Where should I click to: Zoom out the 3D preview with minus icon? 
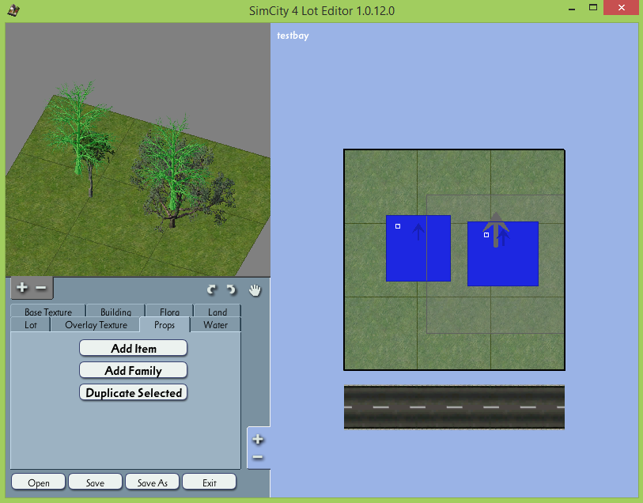pos(41,288)
